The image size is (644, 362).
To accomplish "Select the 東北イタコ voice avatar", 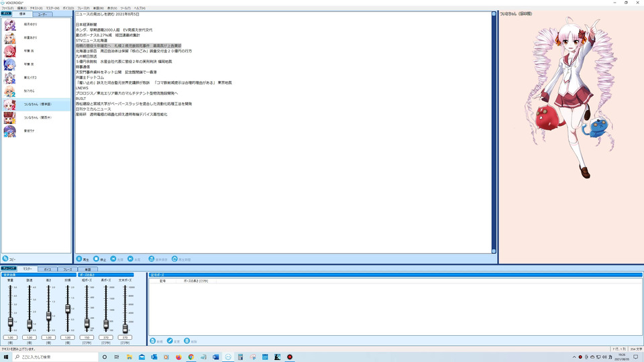I will (9, 78).
